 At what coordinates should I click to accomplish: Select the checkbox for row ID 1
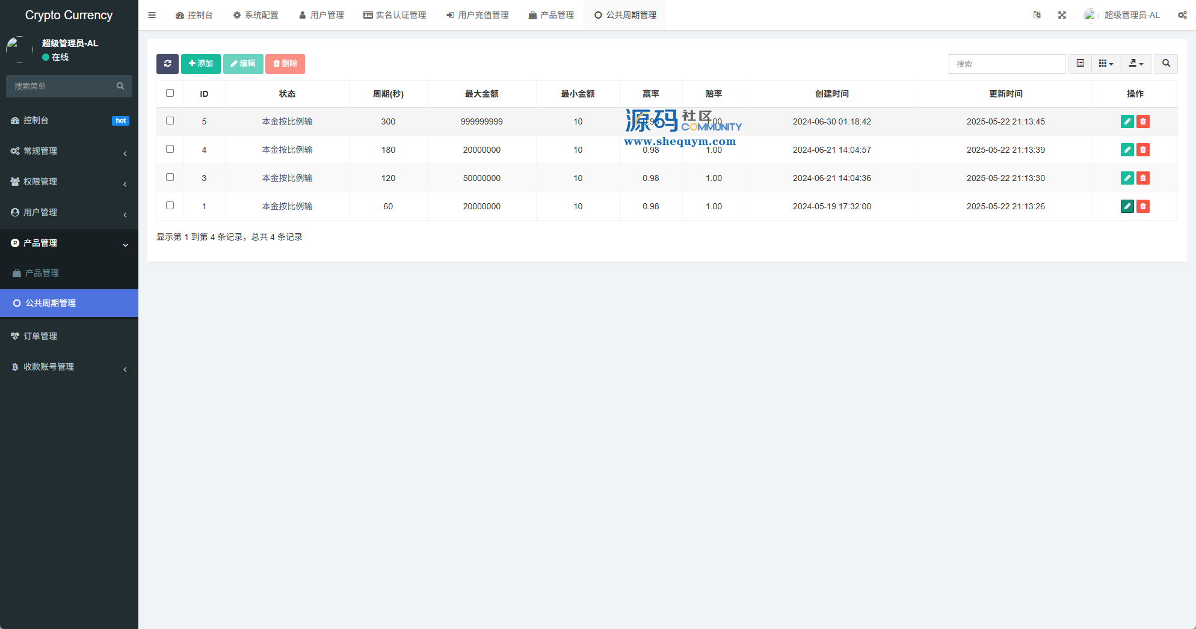pyautogui.click(x=170, y=206)
